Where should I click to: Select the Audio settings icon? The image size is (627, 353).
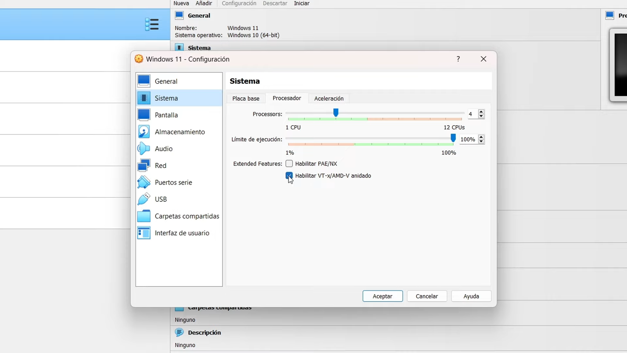tap(144, 149)
